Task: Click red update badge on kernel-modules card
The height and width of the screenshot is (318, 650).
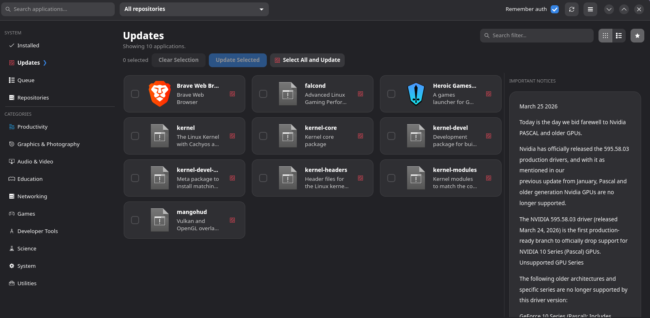Action: (489, 178)
